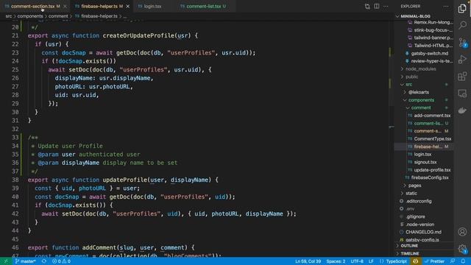The image size is (471, 265).
Task: Click 'components' in breadcrumb path
Action: pyautogui.click(x=30, y=16)
